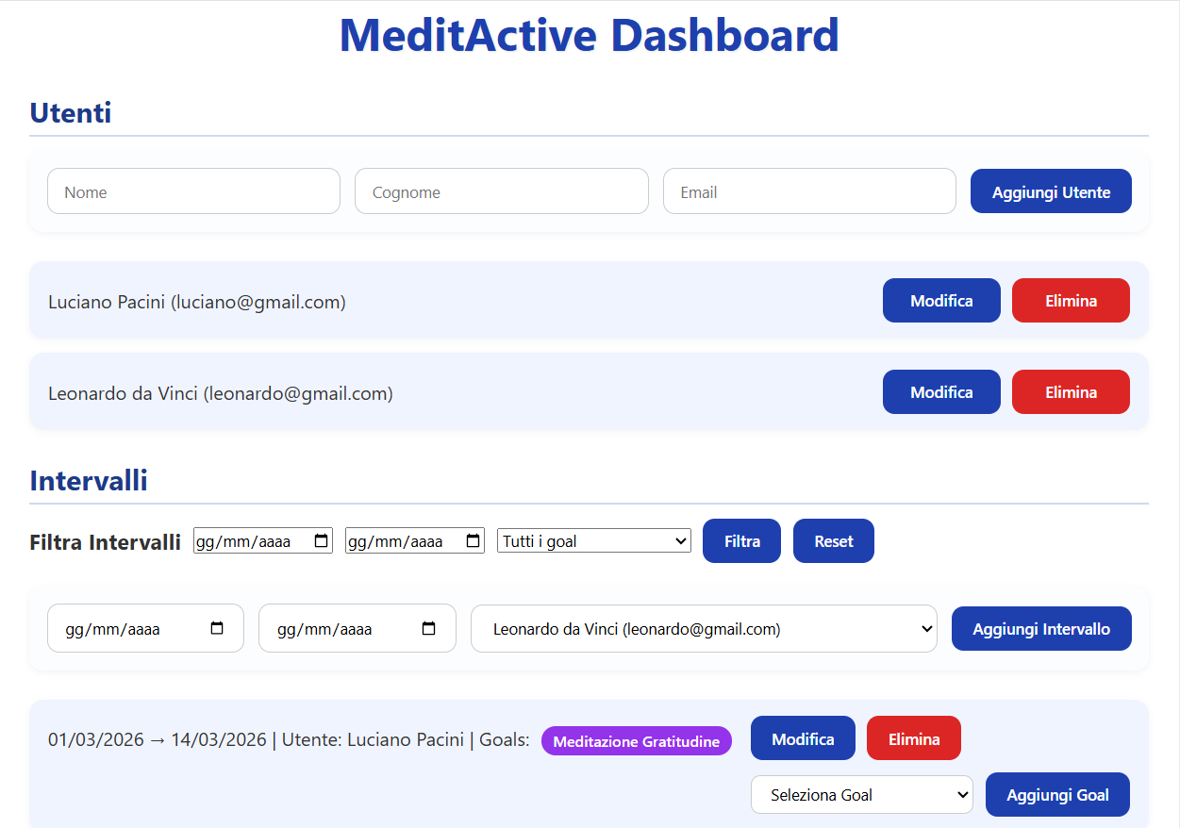
Task: Click 'Modifica' on the 01/03/2026 interval
Action: click(x=803, y=737)
